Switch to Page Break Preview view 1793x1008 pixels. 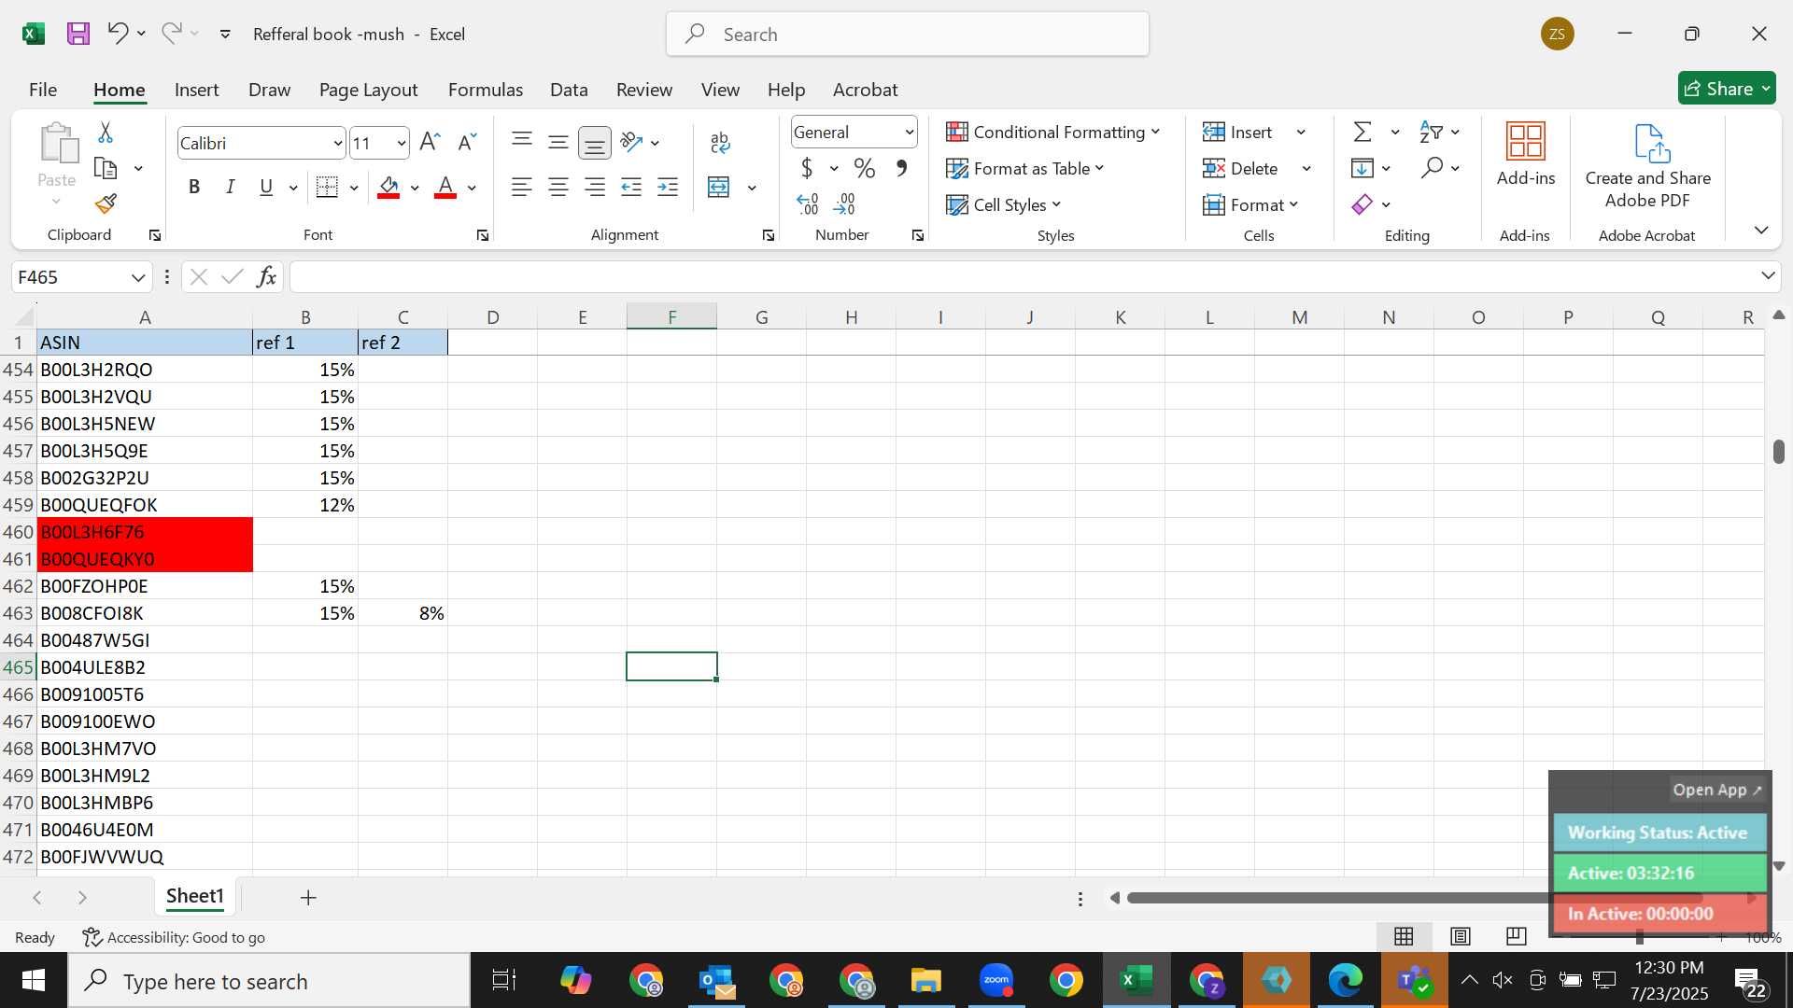click(x=1517, y=936)
